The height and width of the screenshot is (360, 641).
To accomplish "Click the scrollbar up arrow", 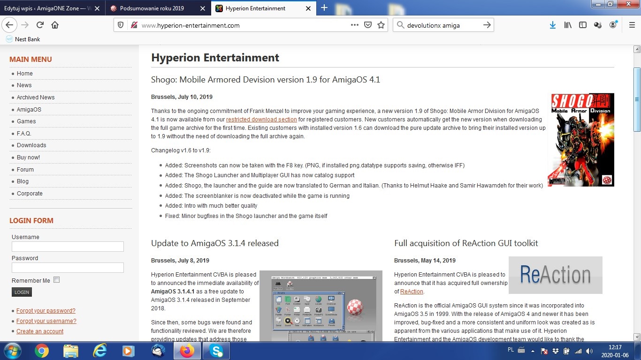I will [x=637, y=49].
